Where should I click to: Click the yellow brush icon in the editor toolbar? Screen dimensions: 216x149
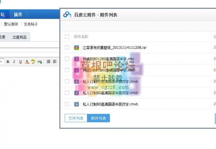coord(33,61)
